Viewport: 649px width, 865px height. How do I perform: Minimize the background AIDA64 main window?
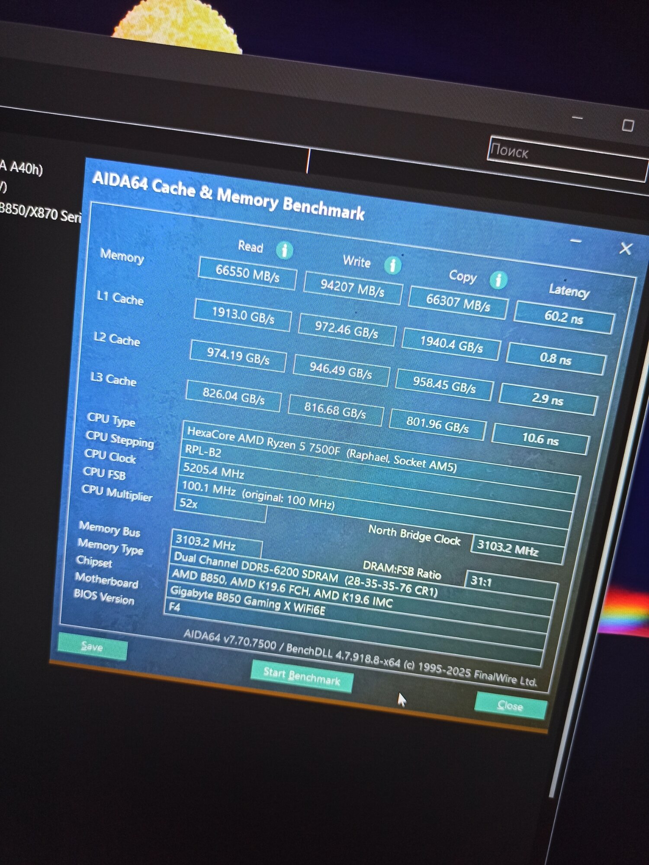577,118
